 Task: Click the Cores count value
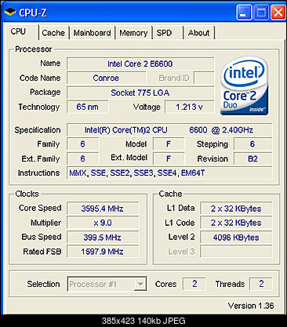tap(194, 284)
